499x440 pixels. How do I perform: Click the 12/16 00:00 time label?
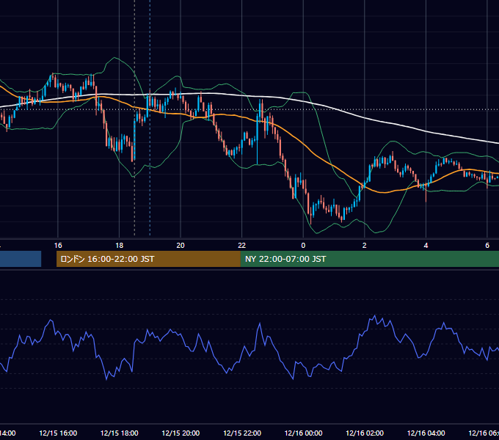(303, 433)
